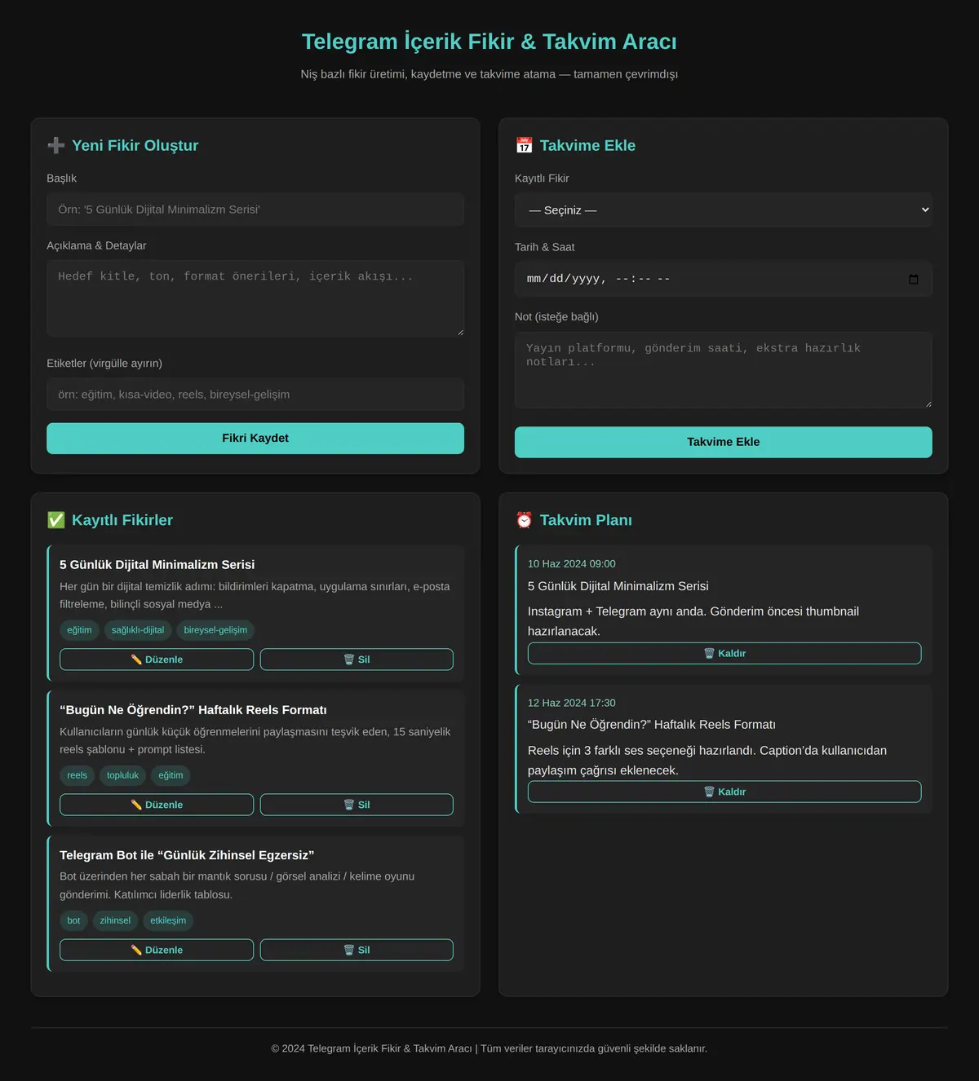979x1081 pixels.
Task: Delete the Günlük Zihinsel Egzersiz idea
Action: [357, 950]
